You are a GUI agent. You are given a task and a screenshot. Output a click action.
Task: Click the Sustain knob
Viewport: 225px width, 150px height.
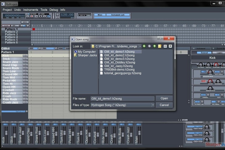coord(216,65)
